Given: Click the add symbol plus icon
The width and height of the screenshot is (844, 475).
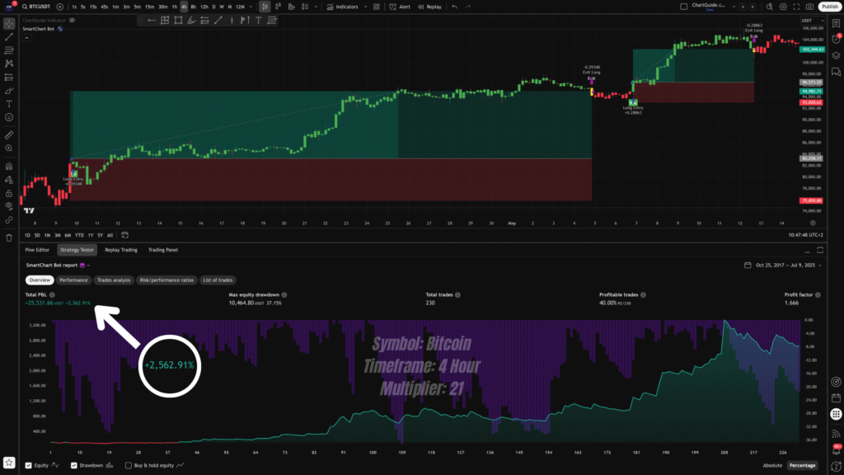Looking at the screenshot, I should click(60, 7).
